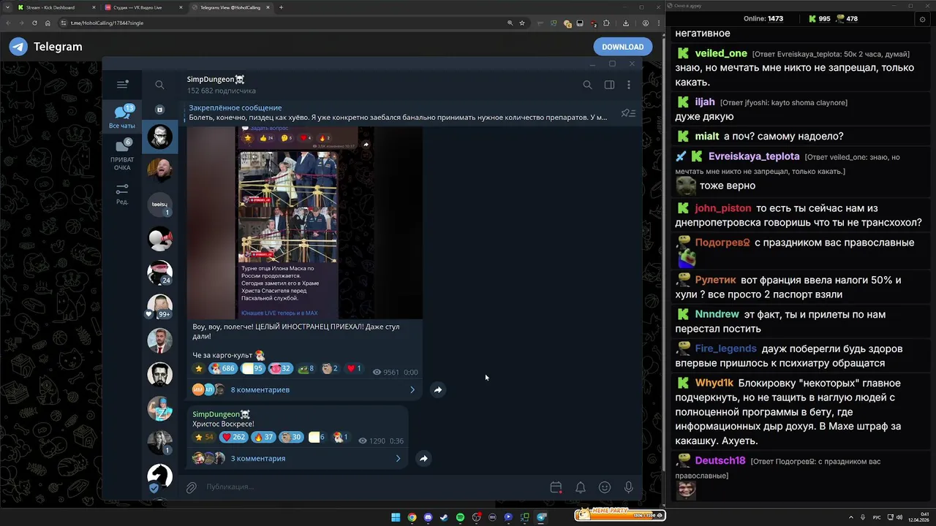Toggle the heart reaction with 262
936x526 pixels.
pyautogui.click(x=233, y=438)
